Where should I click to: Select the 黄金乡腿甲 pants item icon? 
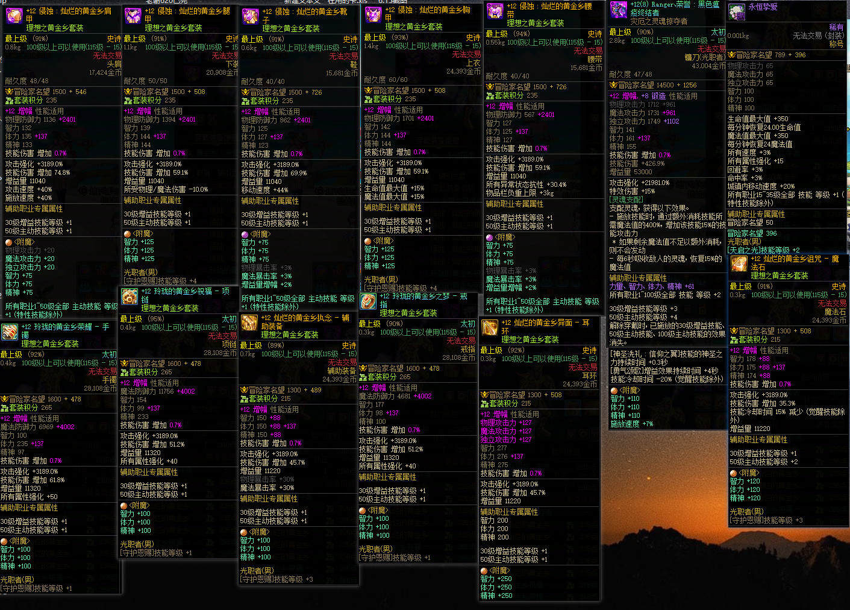(133, 16)
